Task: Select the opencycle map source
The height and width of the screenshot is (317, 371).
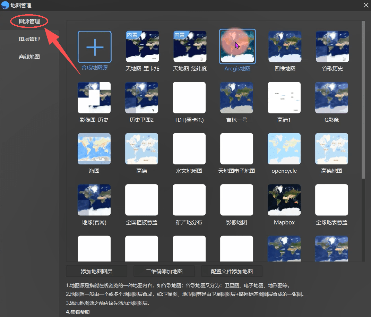Action: click(x=284, y=149)
